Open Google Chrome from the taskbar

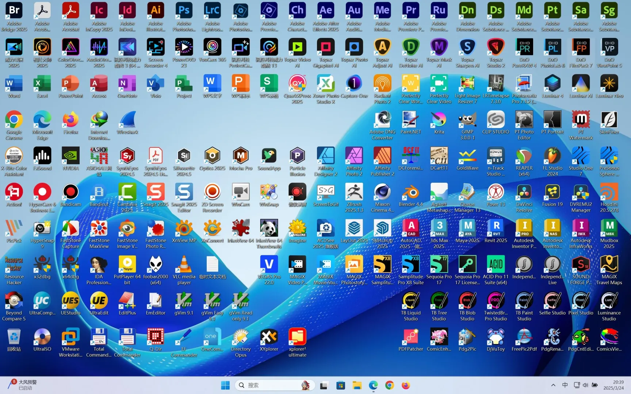pyautogui.click(x=390, y=385)
